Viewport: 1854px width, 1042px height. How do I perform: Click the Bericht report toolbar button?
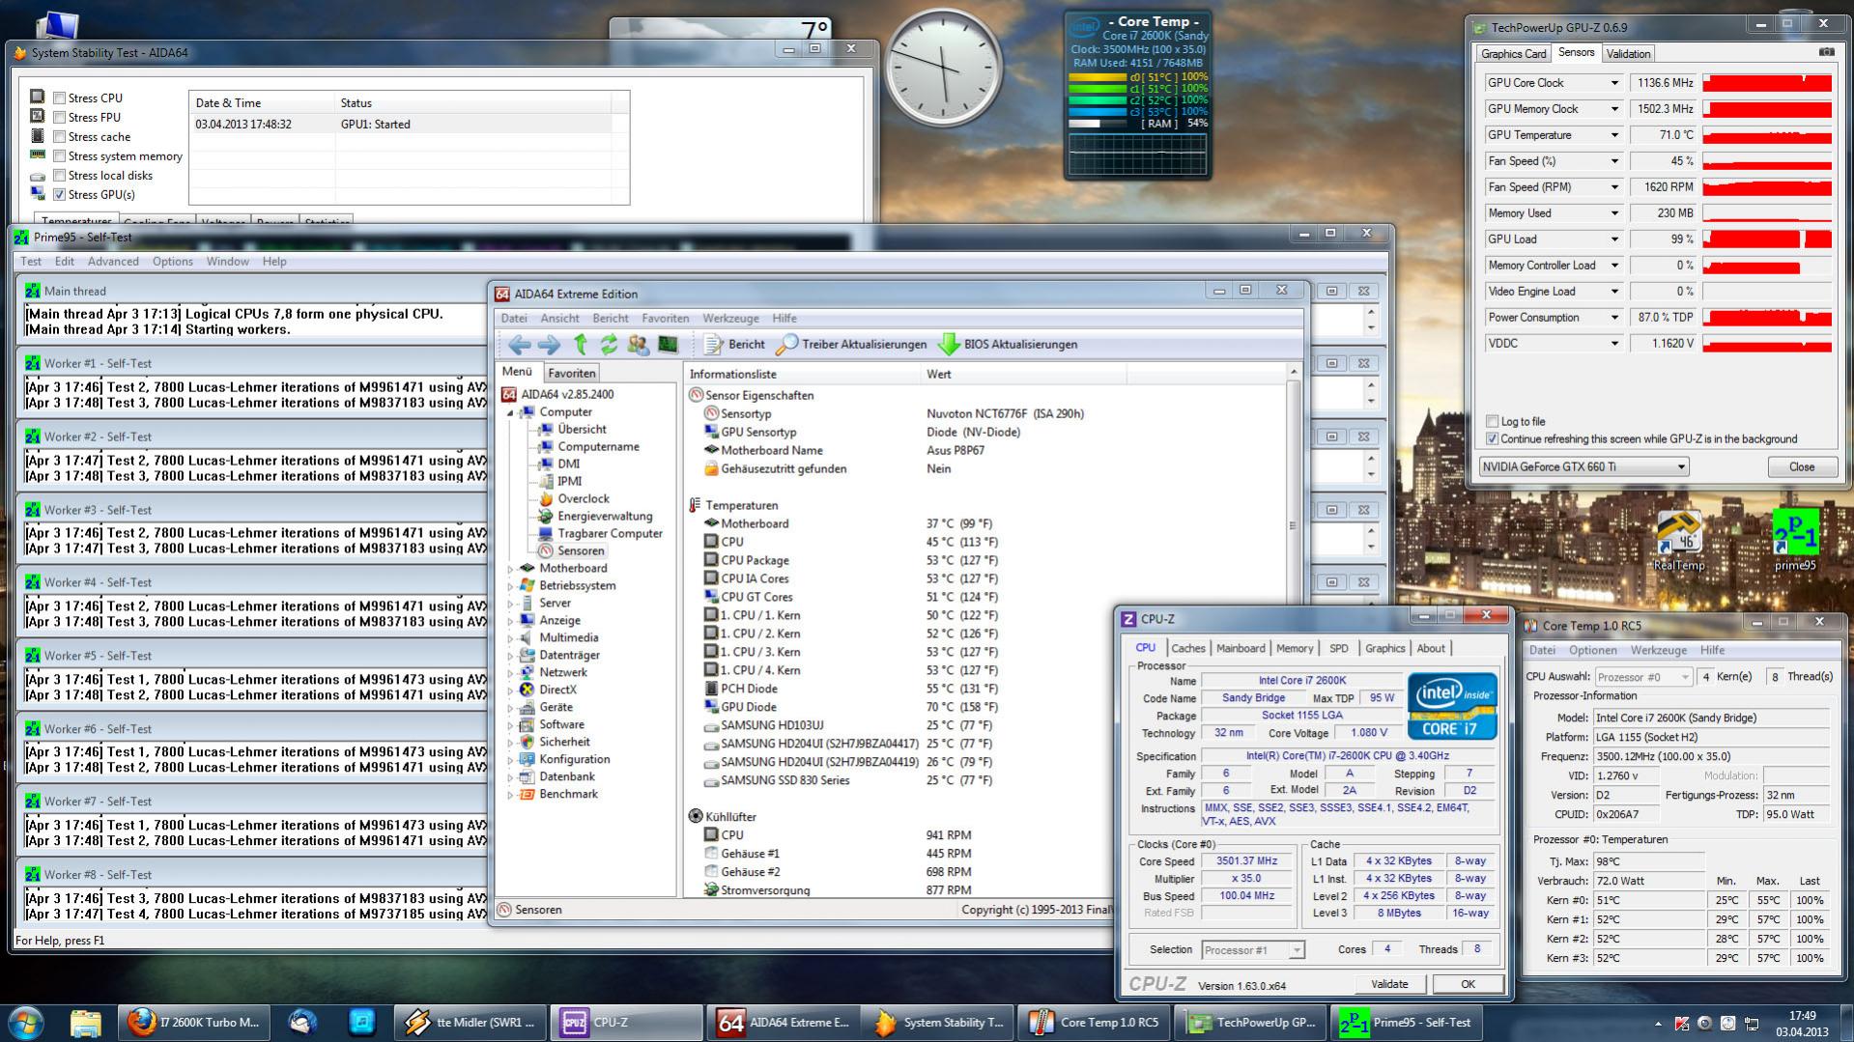pyautogui.click(x=734, y=345)
